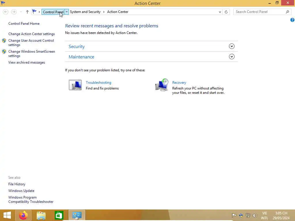Click the Security heading
The width and height of the screenshot is (295, 221).
(77, 46)
